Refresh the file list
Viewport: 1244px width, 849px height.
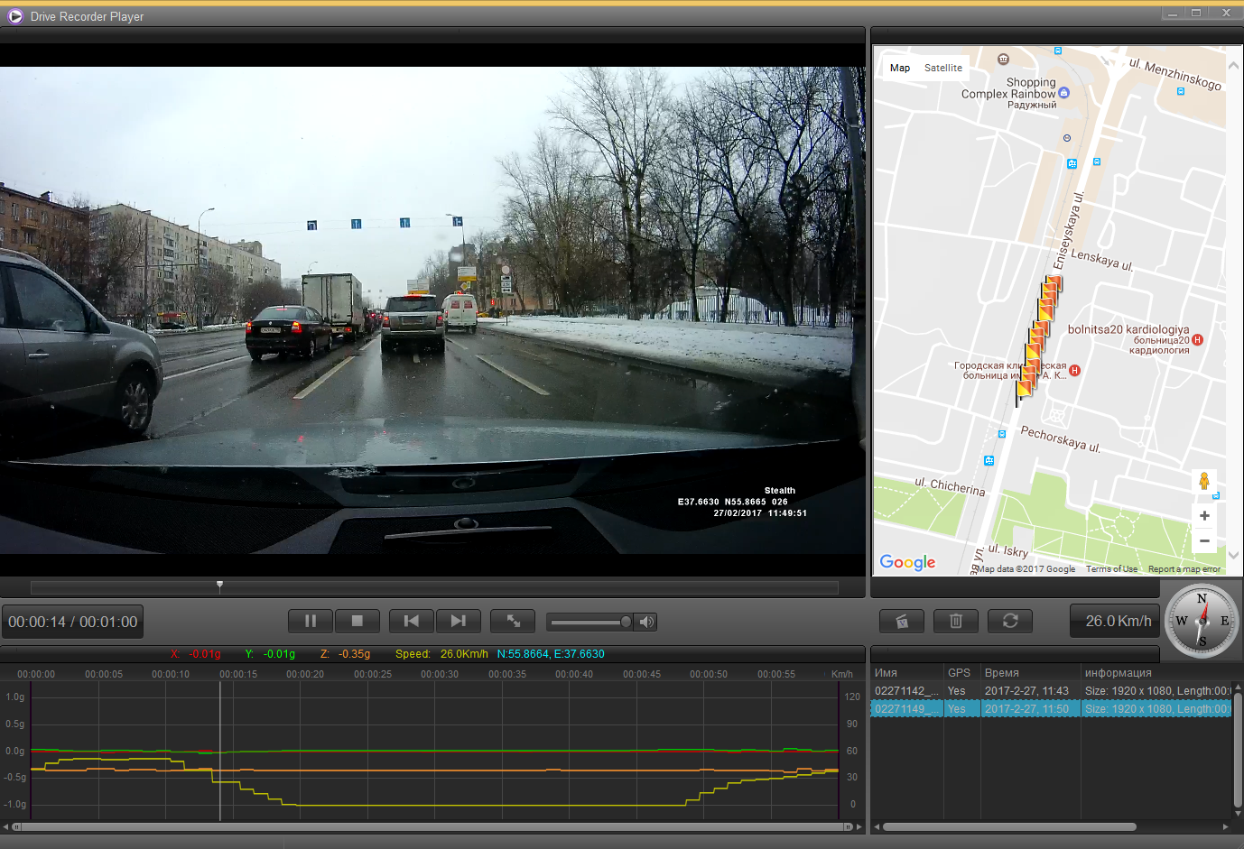(1010, 621)
